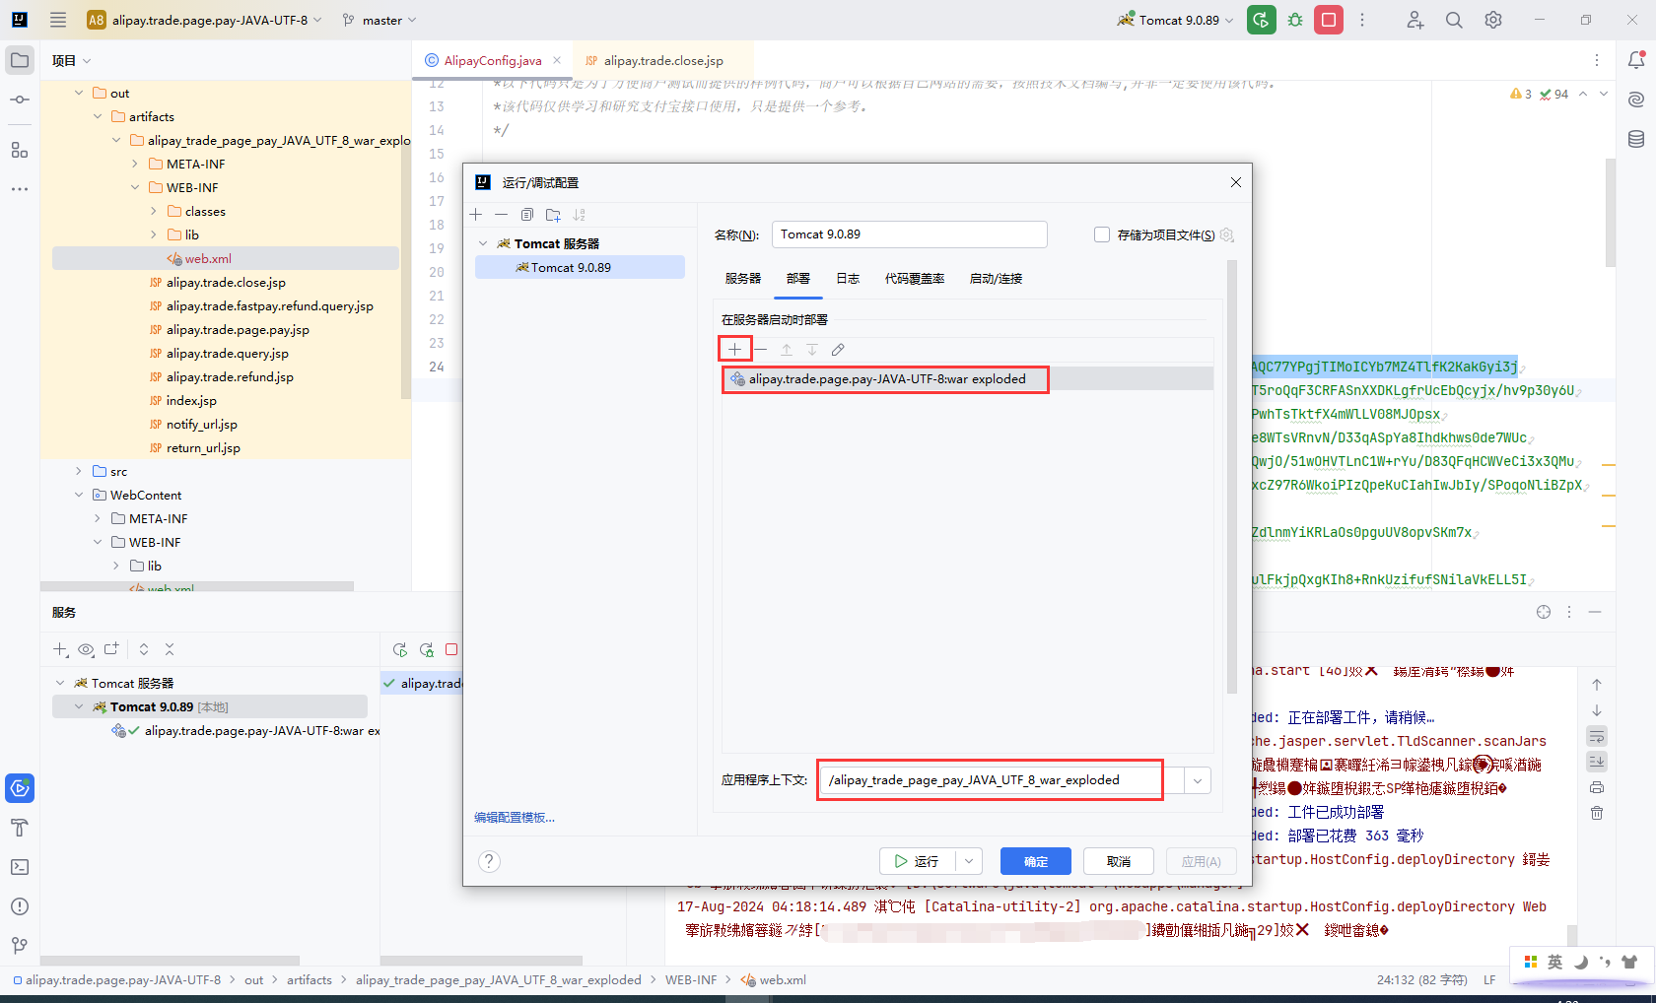This screenshot has width=1656, height=1003.
Task: Close the AlipayConfig.java tab
Action: (557, 60)
